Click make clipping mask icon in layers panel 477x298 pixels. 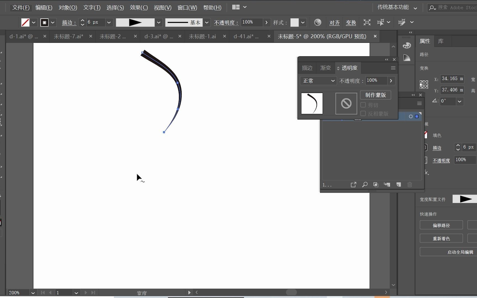(376, 185)
